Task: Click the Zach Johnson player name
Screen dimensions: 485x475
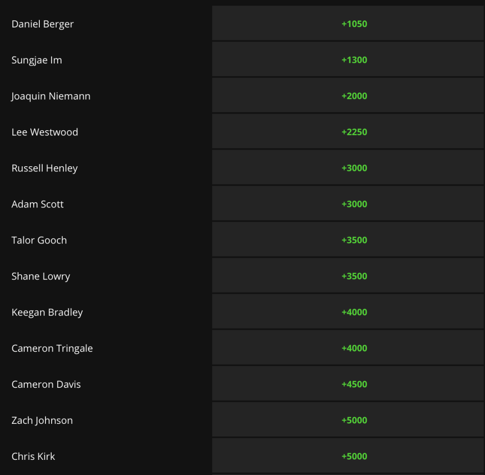Action: click(42, 420)
